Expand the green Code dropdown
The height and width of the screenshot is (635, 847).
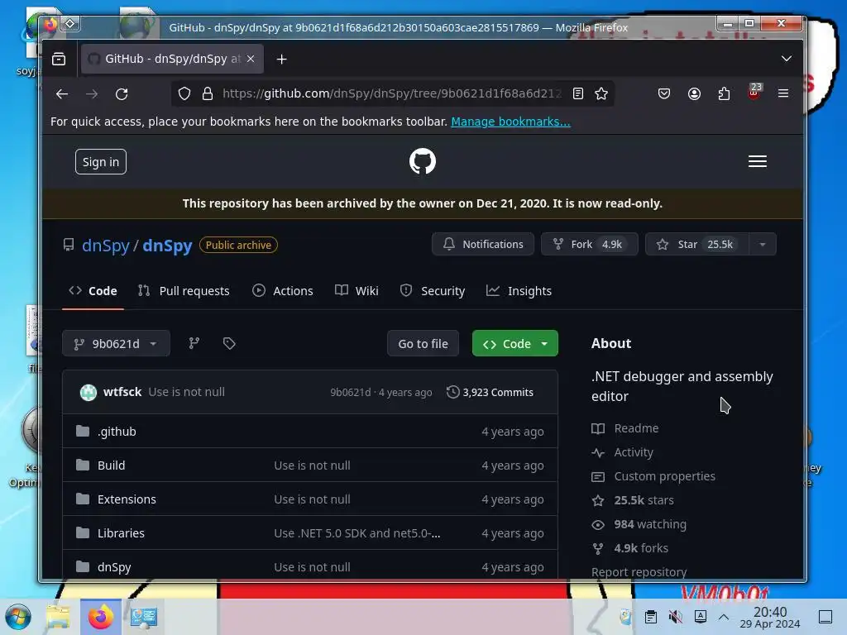tap(514, 343)
